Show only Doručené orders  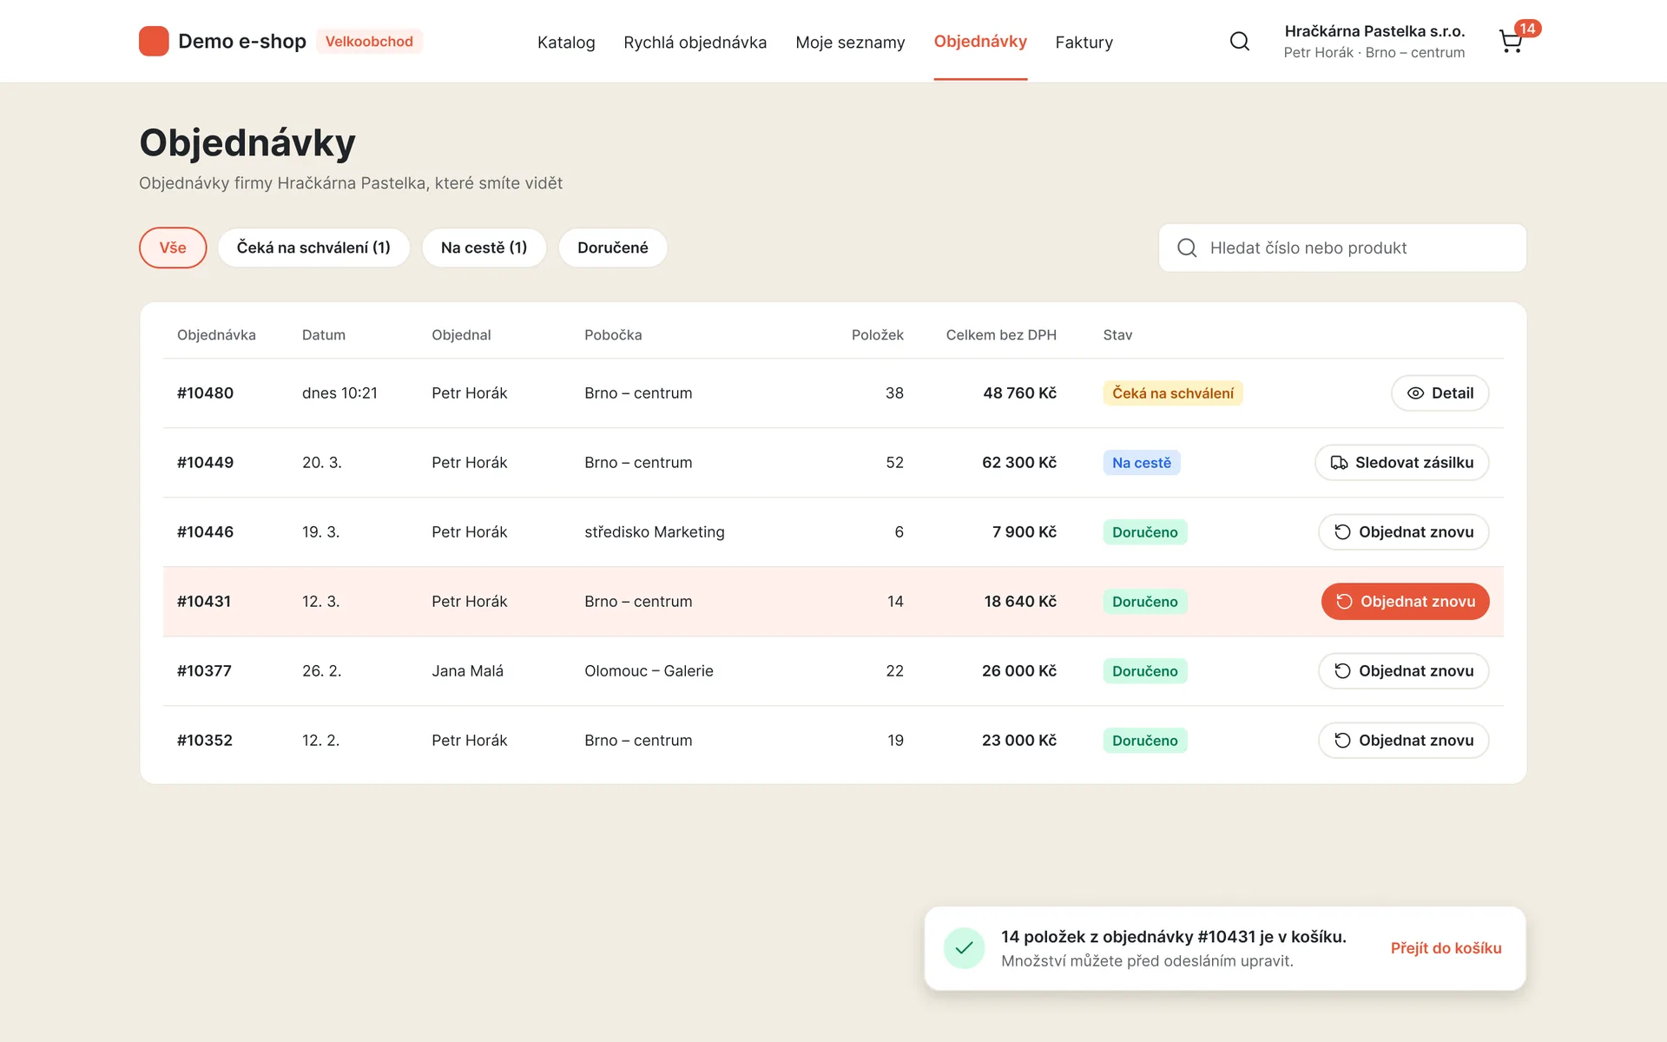click(x=613, y=247)
